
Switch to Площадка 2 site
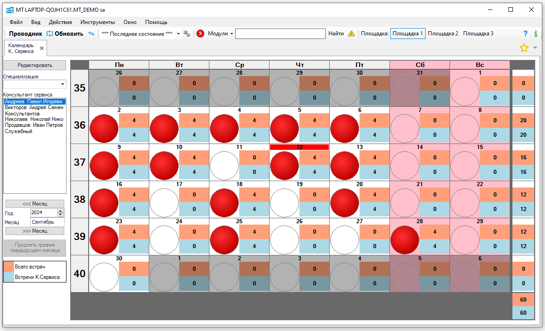point(443,34)
